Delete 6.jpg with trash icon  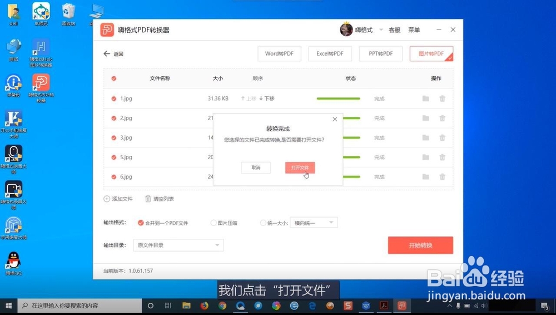[442, 176]
